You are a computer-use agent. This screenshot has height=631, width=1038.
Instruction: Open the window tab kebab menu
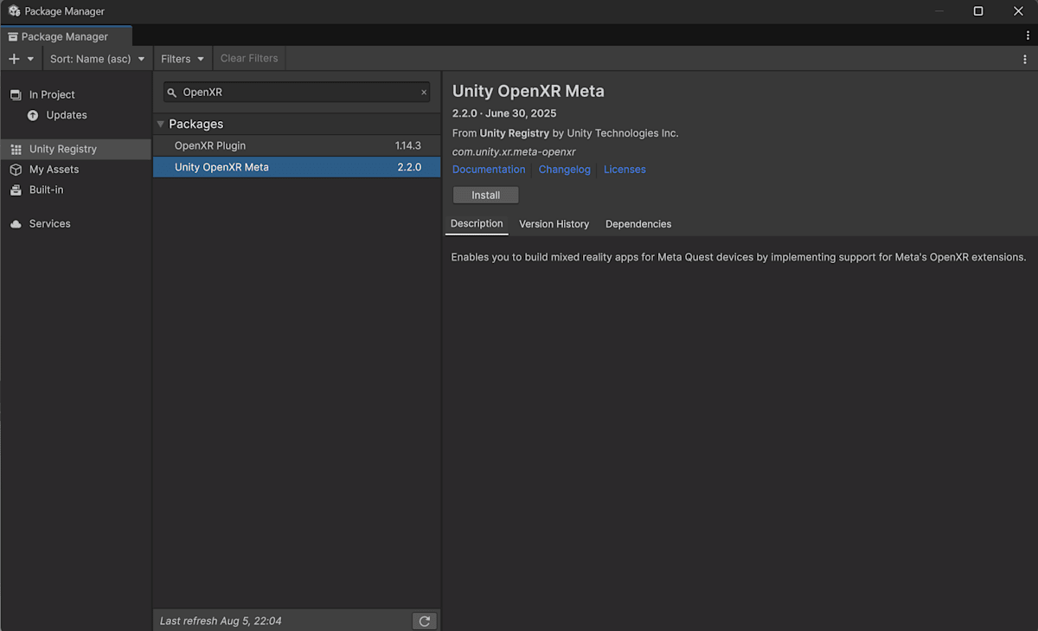tap(1028, 35)
